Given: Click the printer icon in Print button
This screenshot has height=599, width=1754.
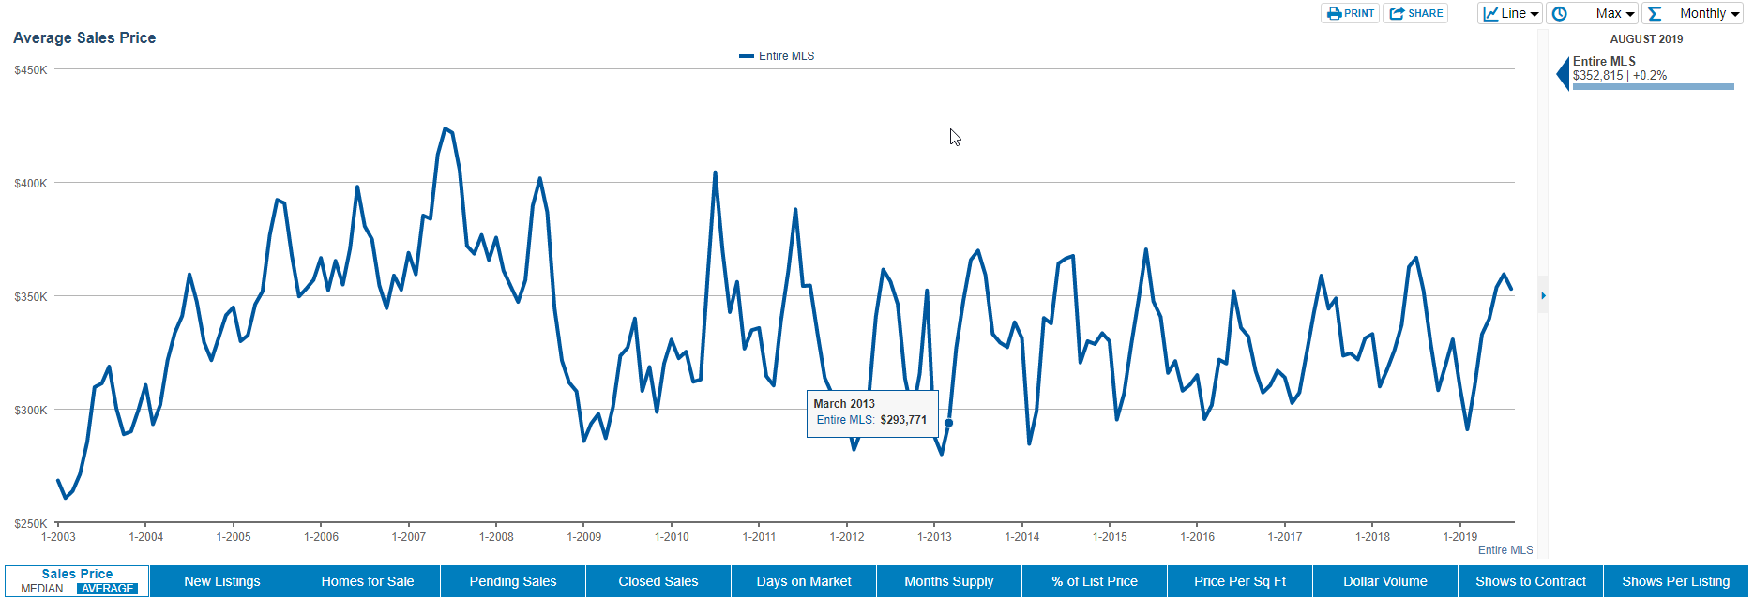Looking at the screenshot, I should pyautogui.click(x=1334, y=13).
